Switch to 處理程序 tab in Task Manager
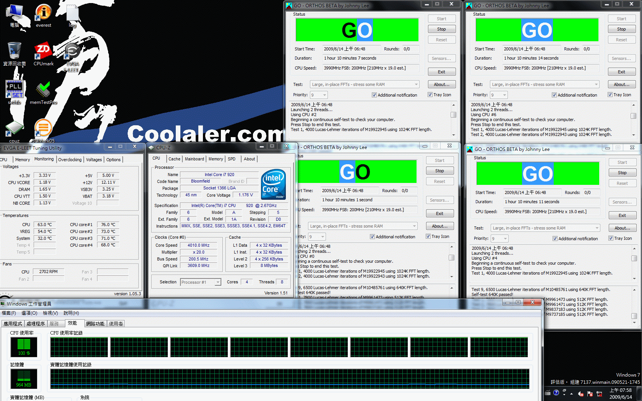Viewport: 642px width, 401px height. (36, 323)
